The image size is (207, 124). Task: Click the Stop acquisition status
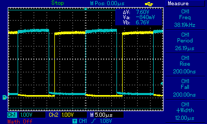coord(58,3)
